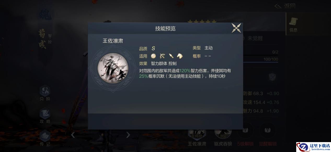Open the 传记 biography icon
Viewport: 331px width, 152px height.
coord(45,138)
